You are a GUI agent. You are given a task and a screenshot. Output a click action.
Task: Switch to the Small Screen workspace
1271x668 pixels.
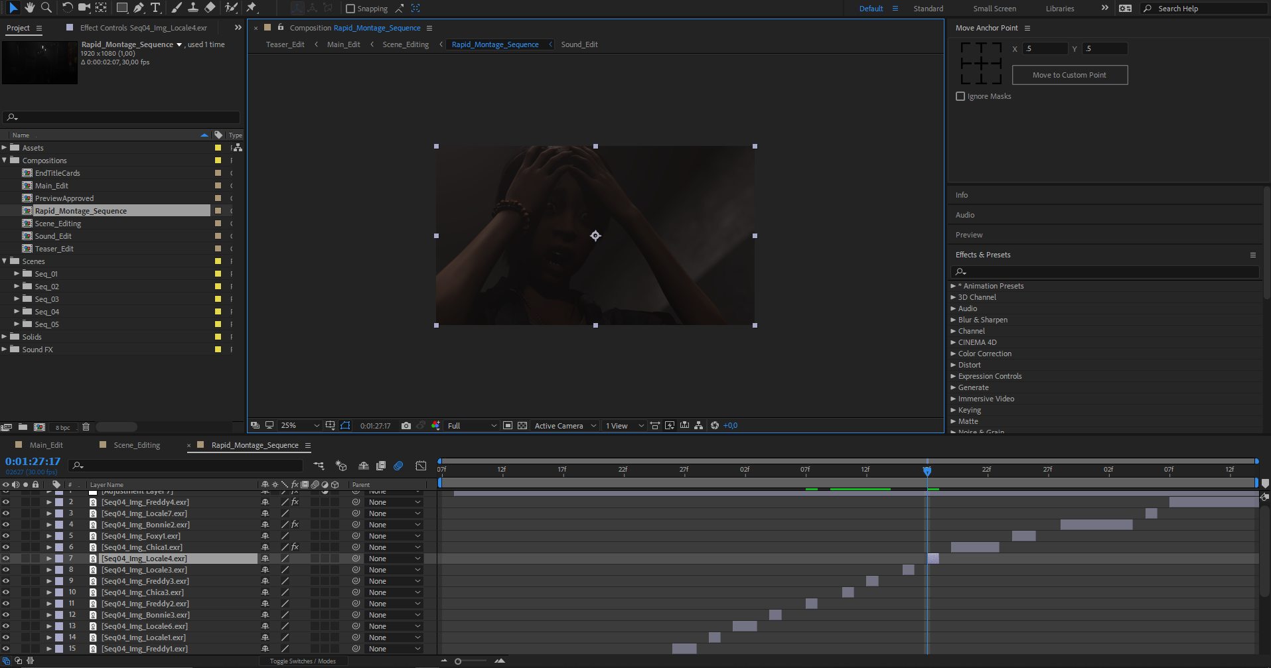click(994, 9)
